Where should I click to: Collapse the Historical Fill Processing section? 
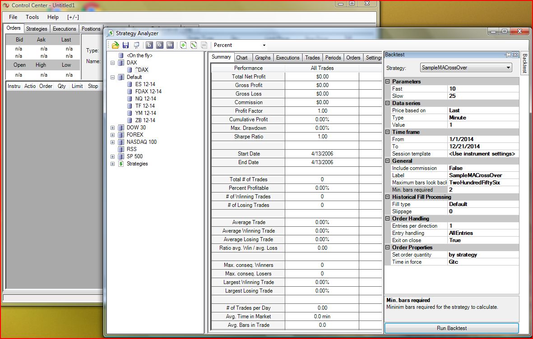(x=388, y=197)
